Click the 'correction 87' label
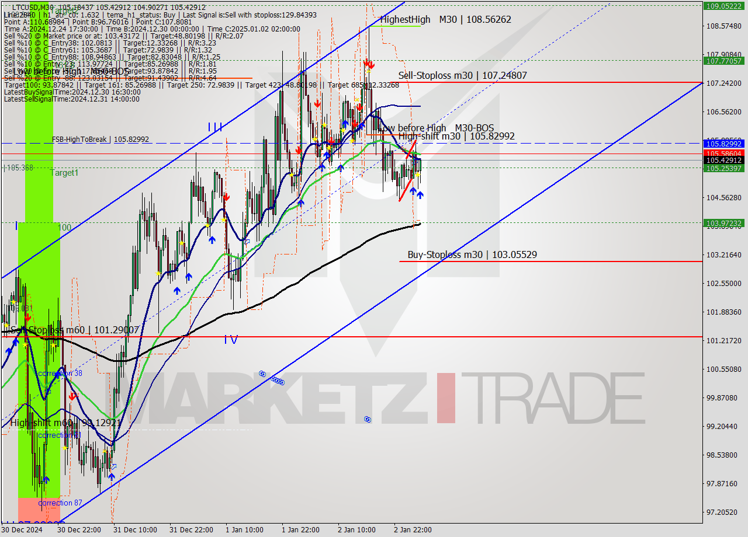Viewport: 748px width, 537px height. (60, 503)
